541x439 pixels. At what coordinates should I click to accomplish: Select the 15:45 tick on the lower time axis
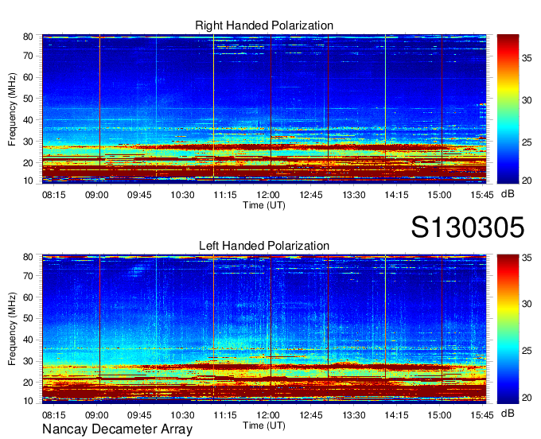[x=482, y=415]
